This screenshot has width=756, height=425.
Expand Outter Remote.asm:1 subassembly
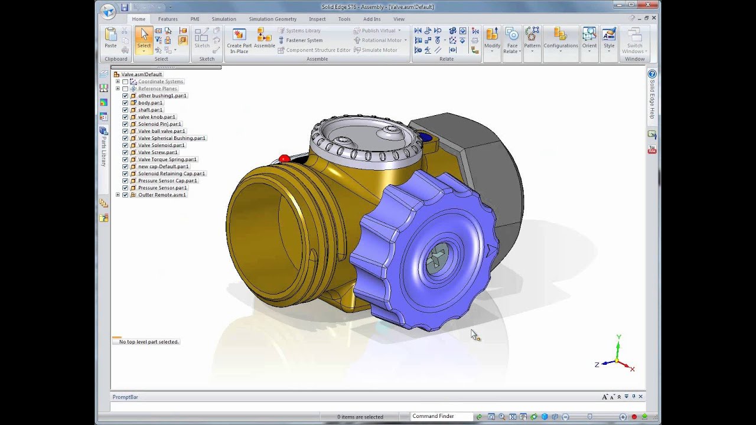[x=118, y=195]
